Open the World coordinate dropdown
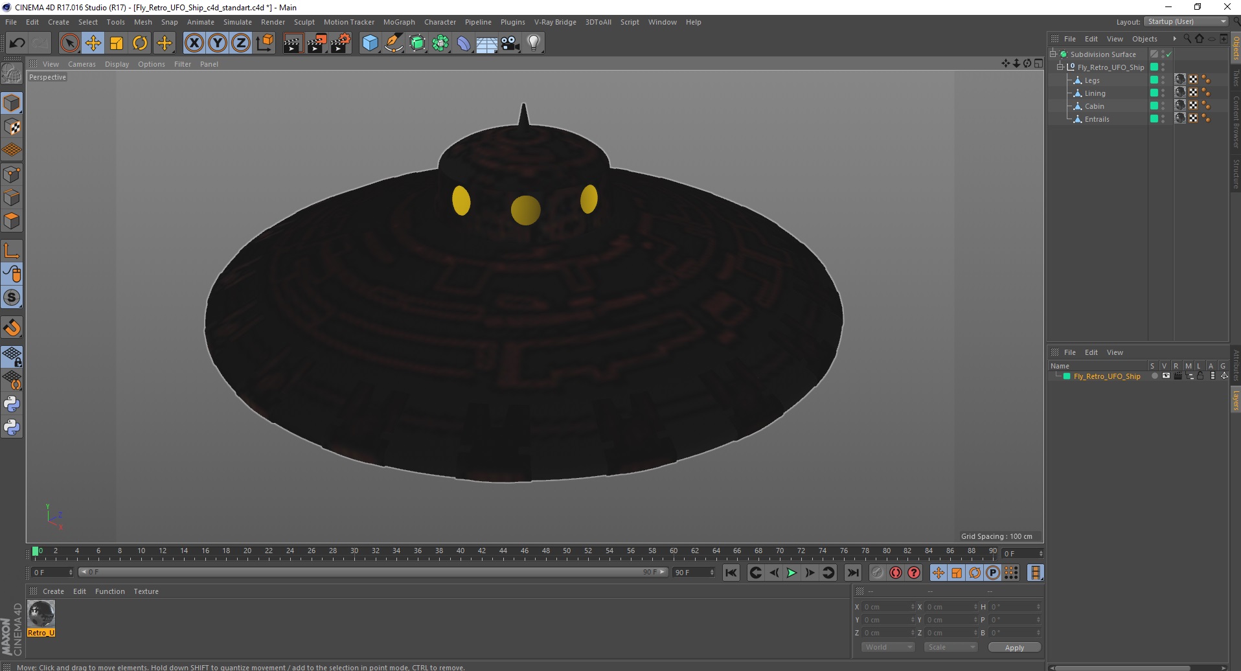Screen dimensions: 1241x671 click(x=887, y=647)
